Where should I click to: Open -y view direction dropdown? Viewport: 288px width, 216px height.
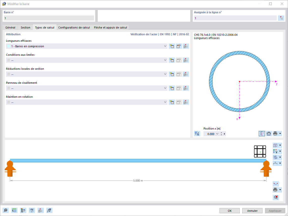click(x=280, y=151)
